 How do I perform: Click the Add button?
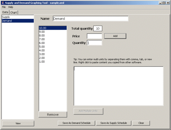coord(115,36)
